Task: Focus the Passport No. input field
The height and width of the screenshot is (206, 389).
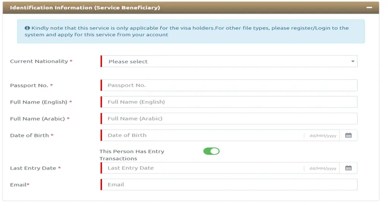Action: point(229,86)
